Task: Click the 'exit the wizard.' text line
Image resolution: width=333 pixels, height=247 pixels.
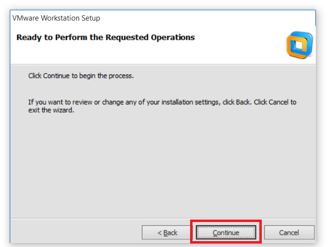Action: tap(51, 110)
